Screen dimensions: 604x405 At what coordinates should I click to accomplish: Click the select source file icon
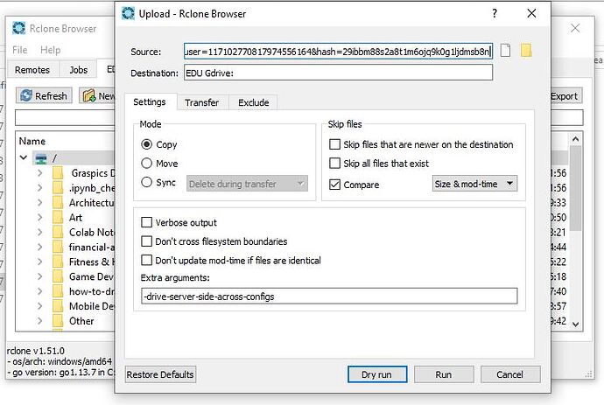(x=505, y=51)
